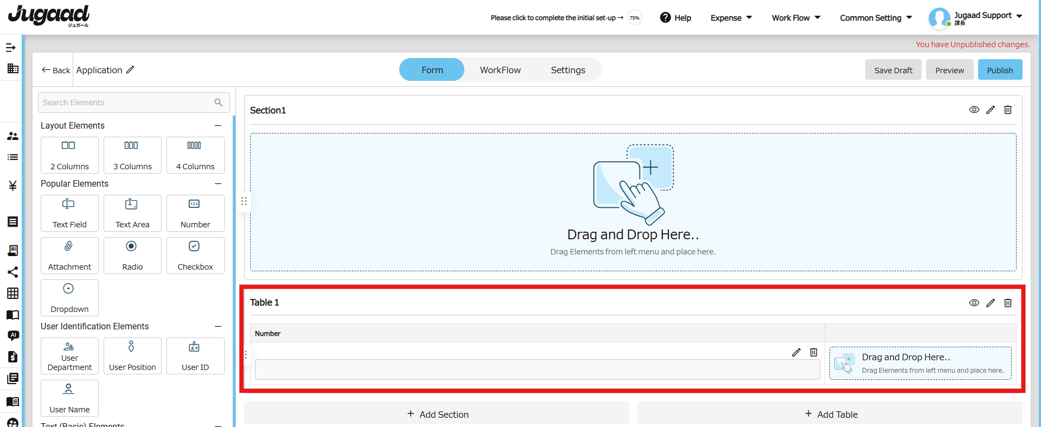This screenshot has width=1041, height=427.
Task: Switch to the WorkFlow tab
Action: pos(500,70)
